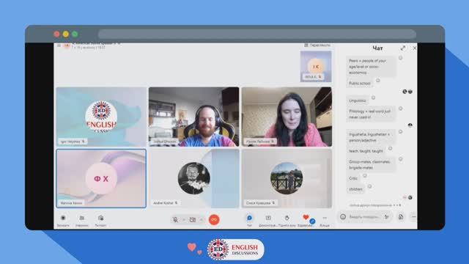The height and width of the screenshot is (264, 469).
Task: Open the emoji picker in the chat input
Action: [x=343, y=217]
